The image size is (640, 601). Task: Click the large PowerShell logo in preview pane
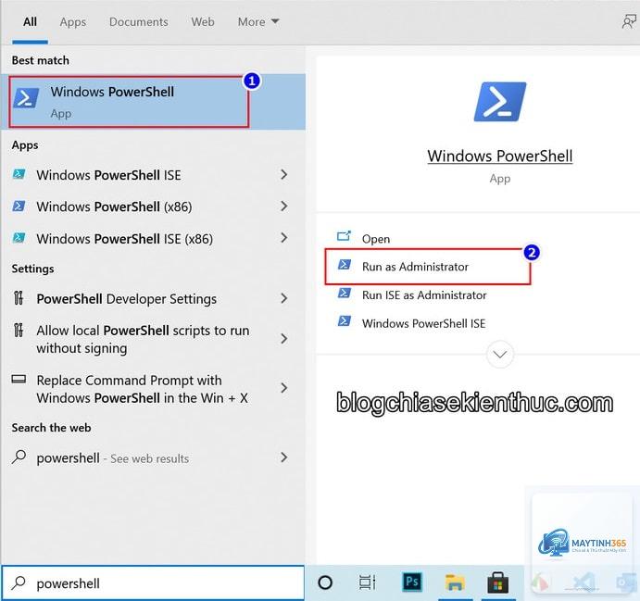pyautogui.click(x=500, y=102)
